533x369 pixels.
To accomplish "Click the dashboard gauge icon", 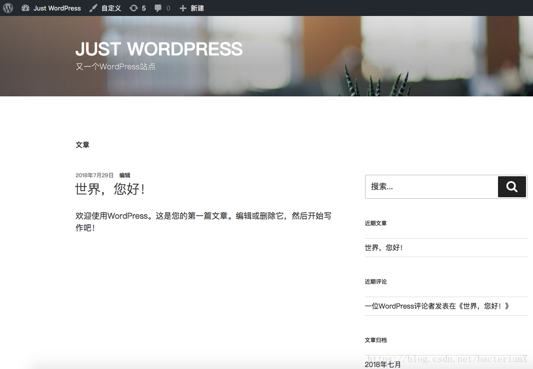I will coord(25,8).
